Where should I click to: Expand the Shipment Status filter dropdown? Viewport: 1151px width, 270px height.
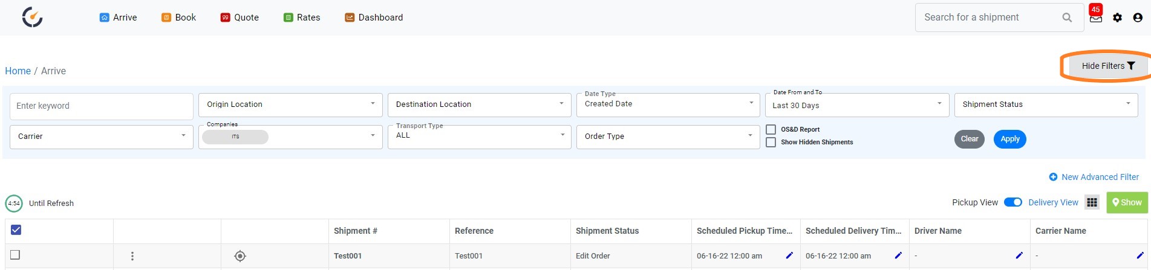[x=1046, y=105]
